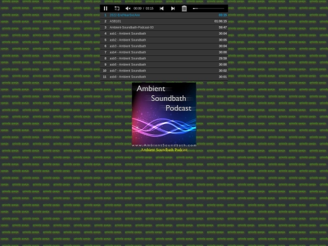Play track asb4 - Ambient Soundbath
The image size is (328, 246).
(164, 52)
